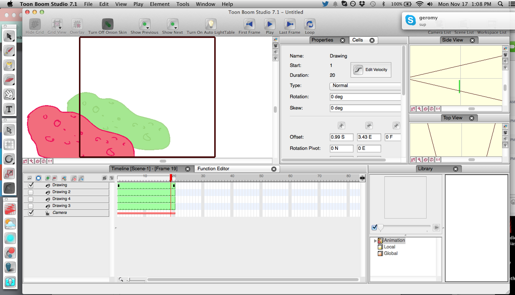Open the Tools menu
This screenshot has width=515, height=295.
coord(183,4)
